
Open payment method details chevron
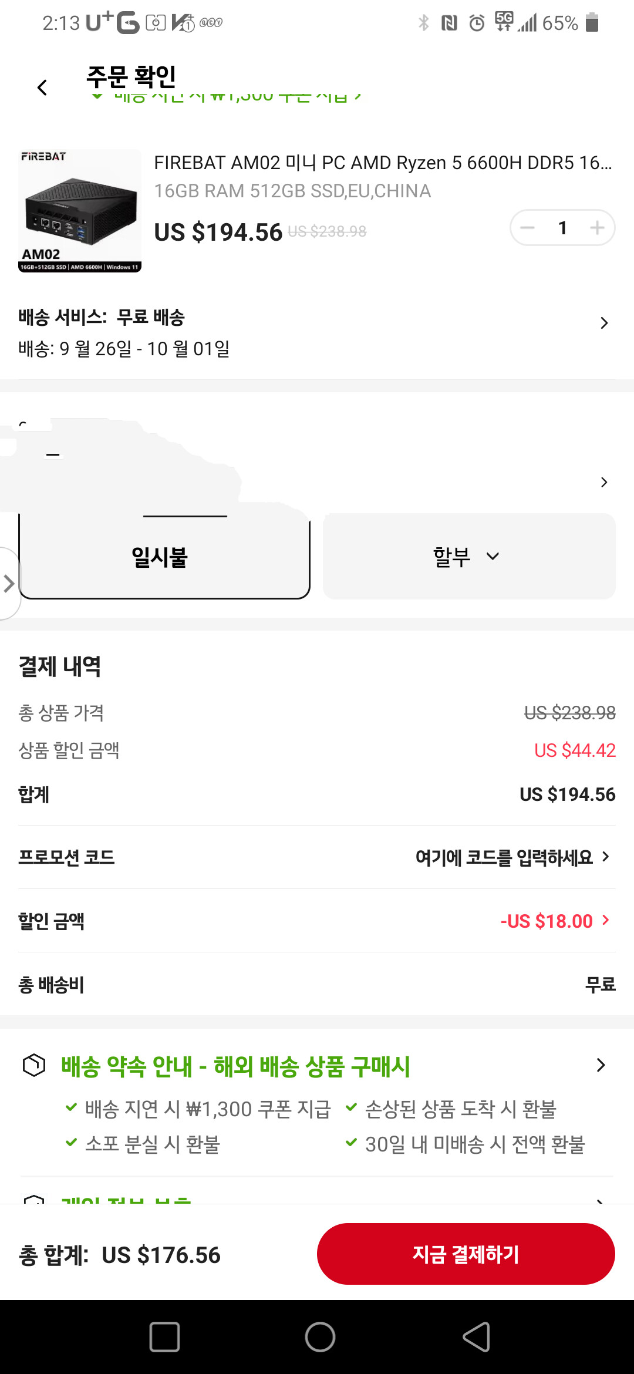coord(604,482)
